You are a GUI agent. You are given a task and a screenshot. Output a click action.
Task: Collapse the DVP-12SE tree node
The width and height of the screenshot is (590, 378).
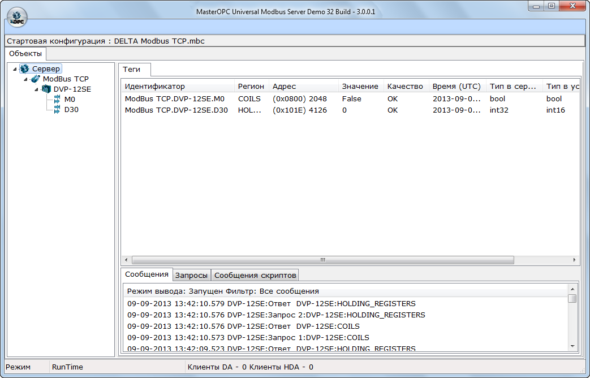click(x=36, y=89)
